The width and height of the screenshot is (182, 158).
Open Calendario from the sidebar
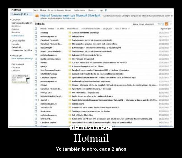(16, 71)
